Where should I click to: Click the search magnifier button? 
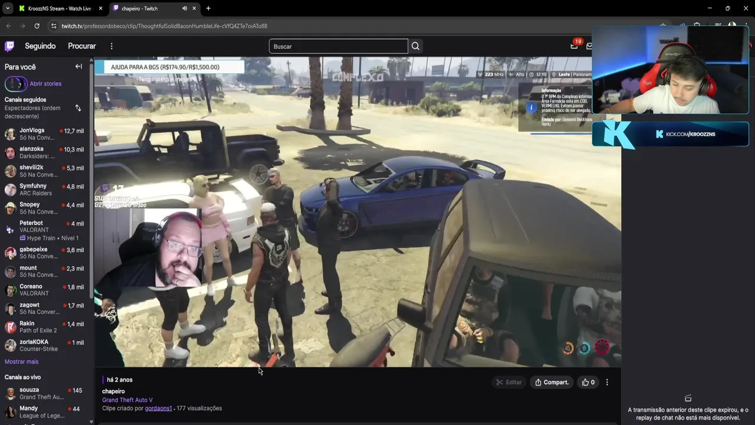pyautogui.click(x=416, y=46)
